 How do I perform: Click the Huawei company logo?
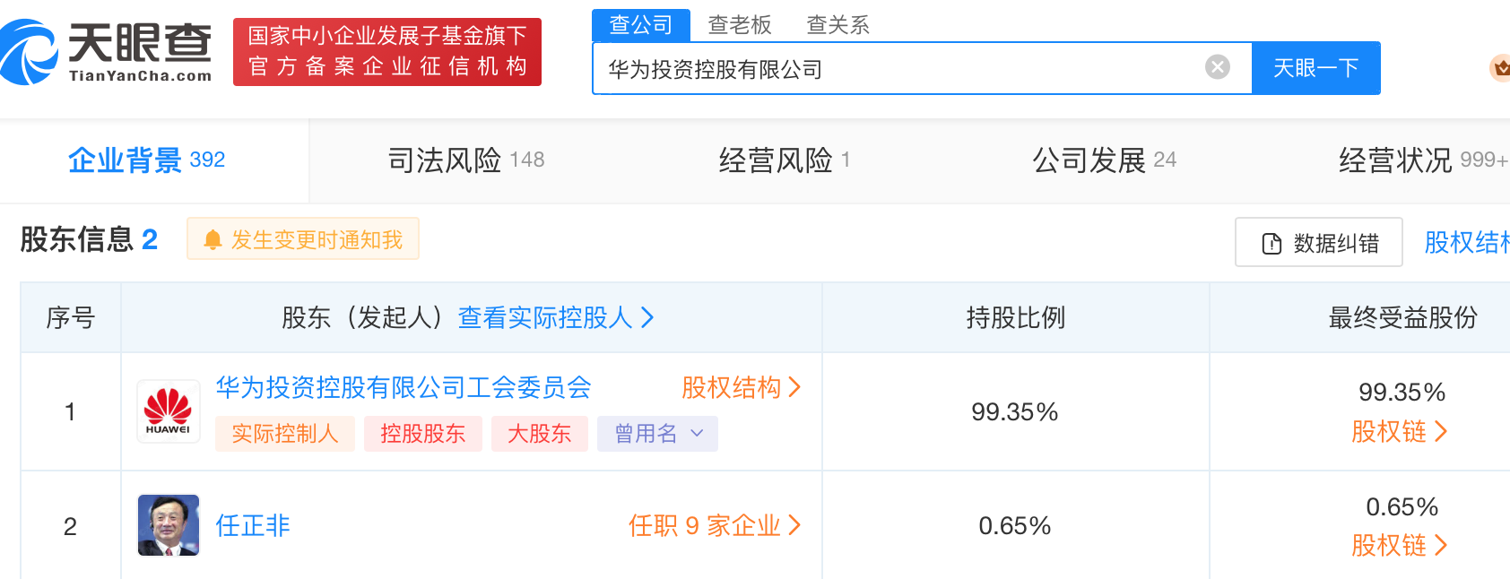coord(169,411)
